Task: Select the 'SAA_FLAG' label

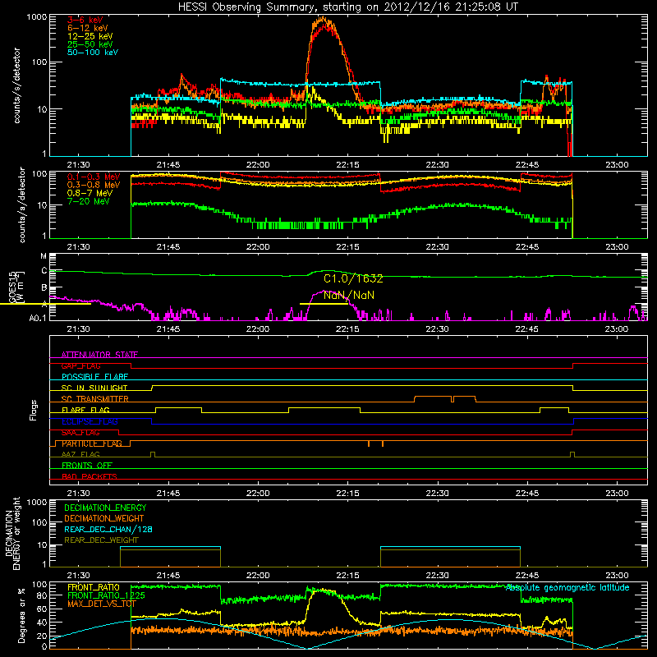Action: tap(80, 433)
